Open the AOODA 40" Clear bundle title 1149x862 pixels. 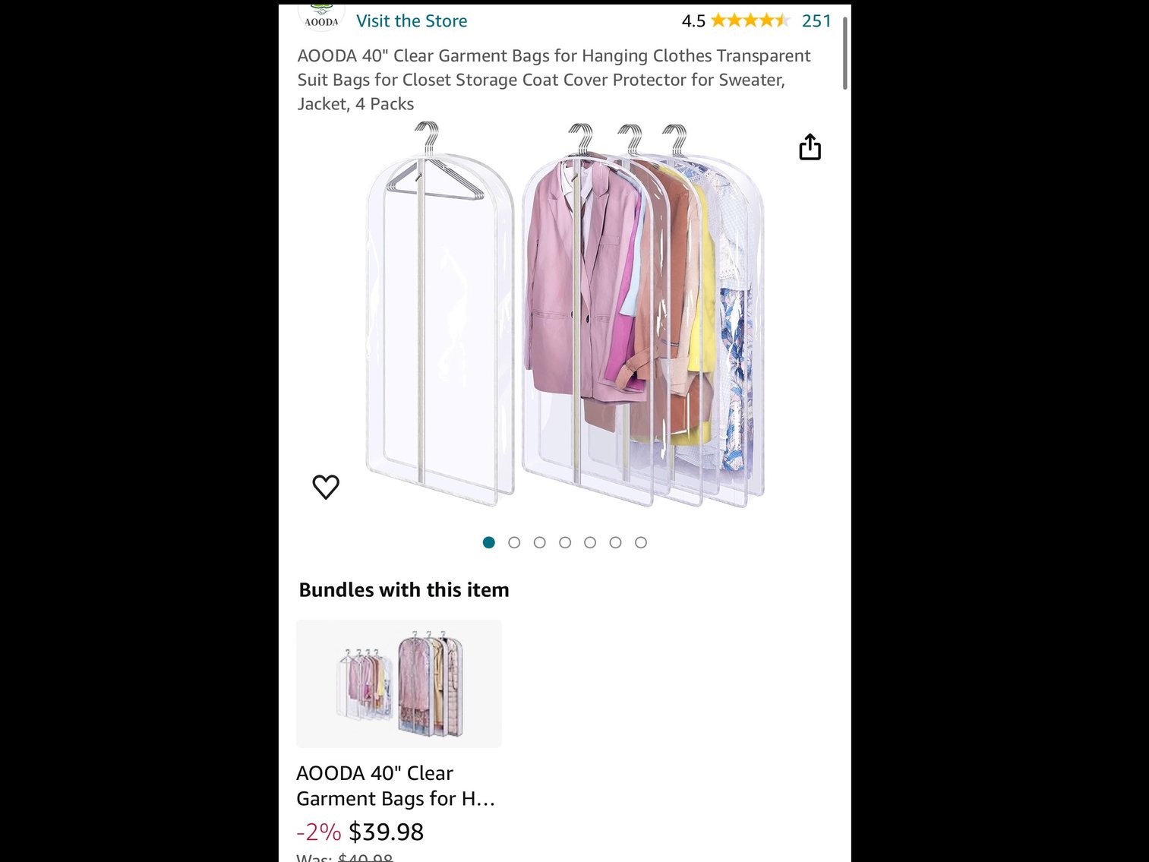[x=396, y=785]
